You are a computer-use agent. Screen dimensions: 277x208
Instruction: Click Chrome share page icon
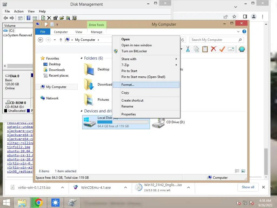226,17
